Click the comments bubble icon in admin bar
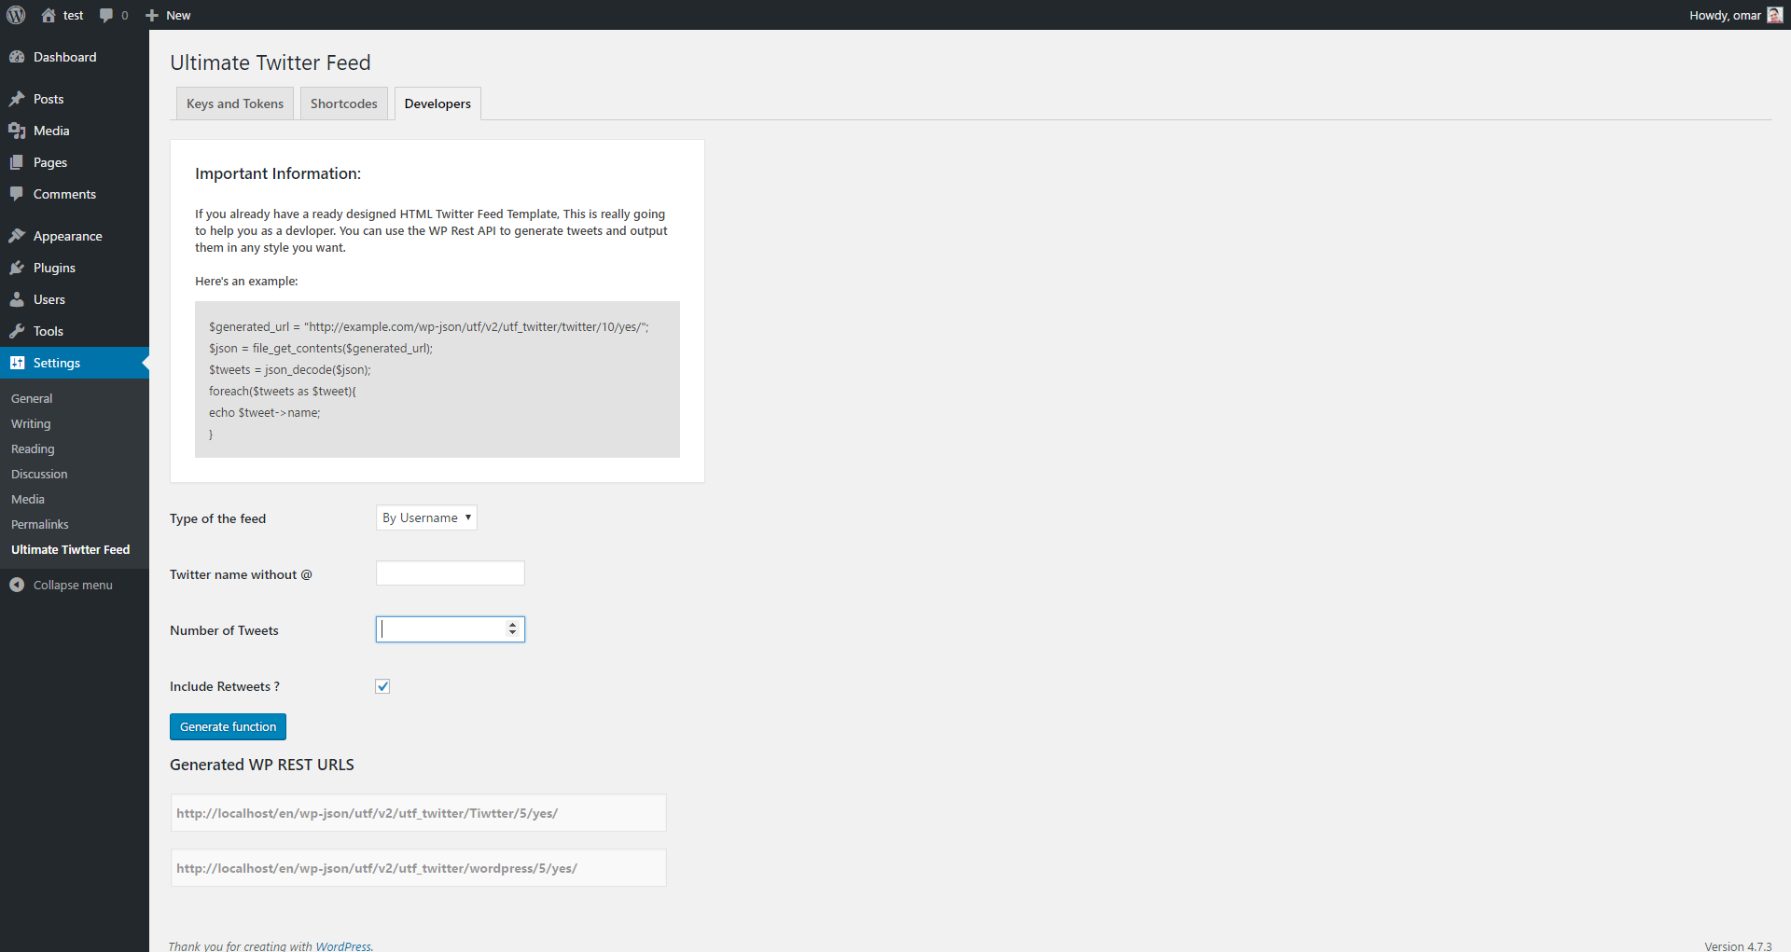The width and height of the screenshot is (1791, 952). click(106, 16)
